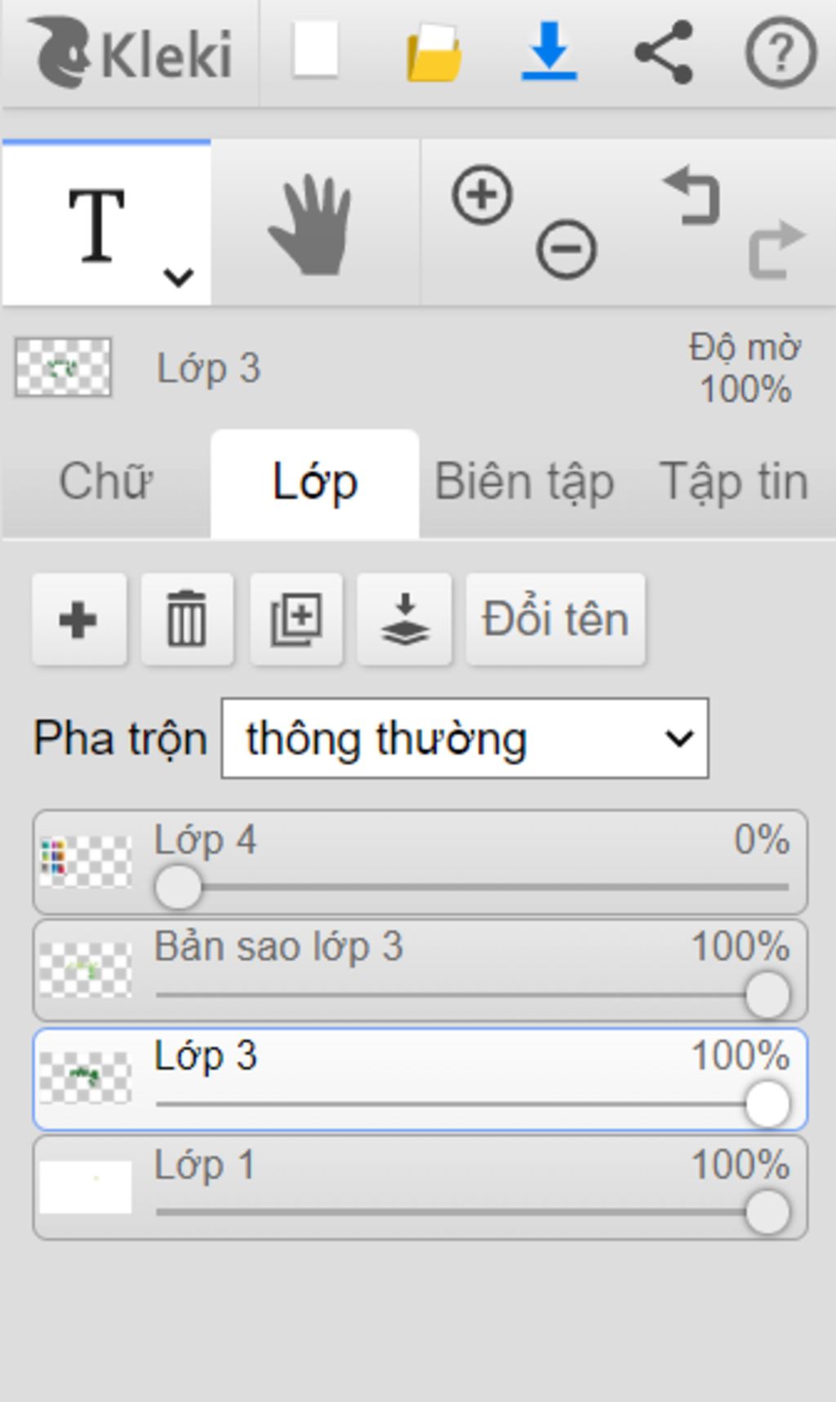Expand the Text tool chevron
Image resolution: width=836 pixels, height=1402 pixels.
(178, 278)
